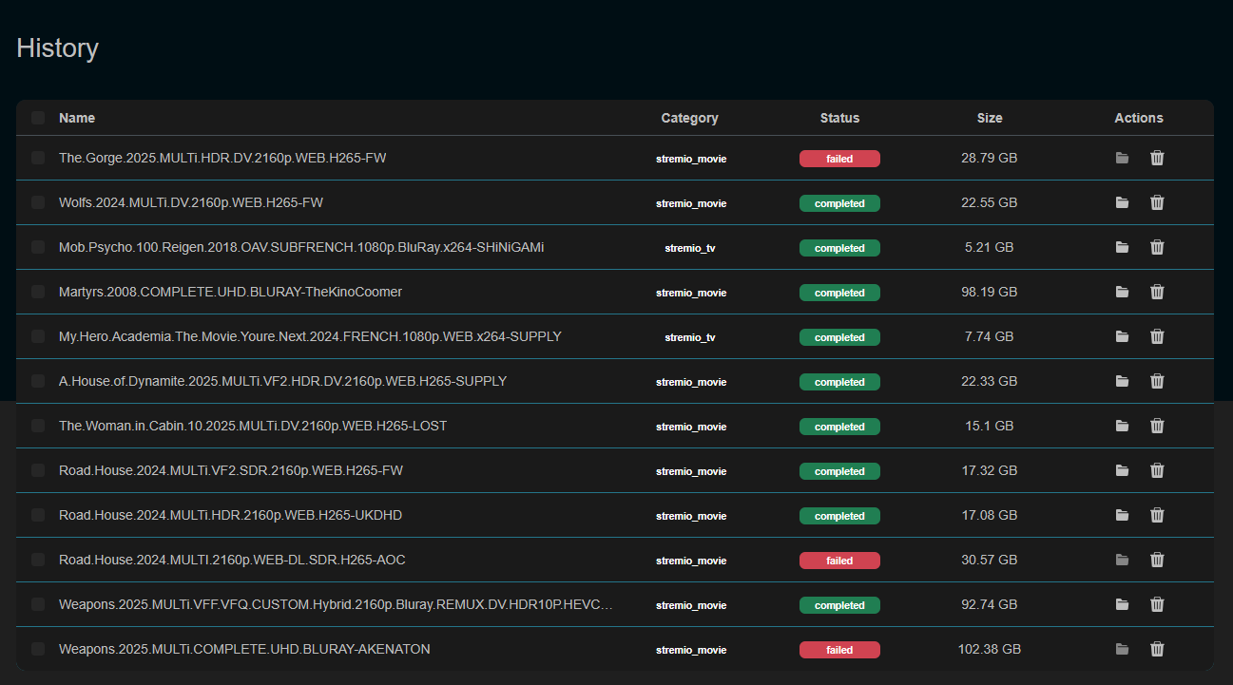Delete the My.Hero.Academia movie entry
This screenshot has width=1233, height=685.
coord(1157,336)
